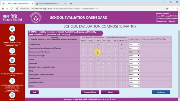This screenshot has height=101, width=180.
Task: Open priority dropdown for Ramp
Action: pos(134,71)
